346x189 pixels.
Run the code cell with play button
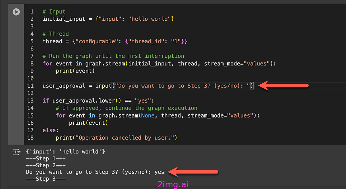point(16,12)
